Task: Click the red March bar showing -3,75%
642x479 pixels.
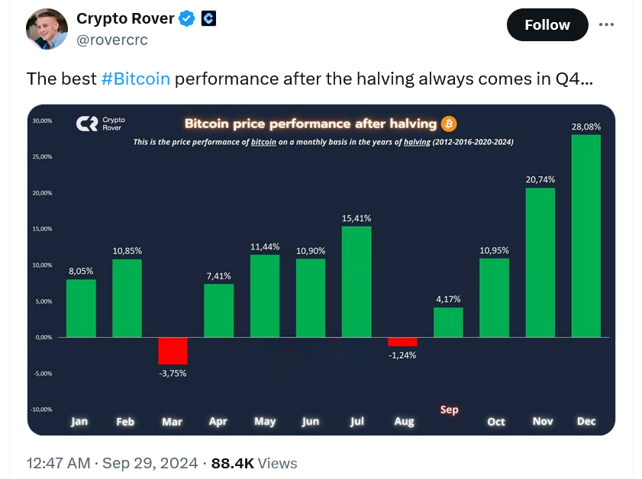Action: click(172, 351)
